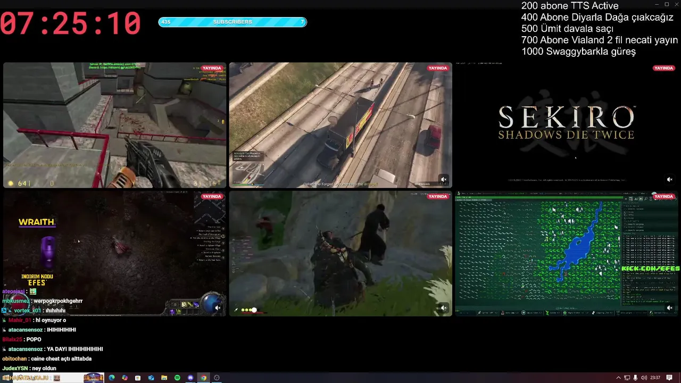Open the Copilot taskbar icon
681x383 pixels.
coord(124,378)
